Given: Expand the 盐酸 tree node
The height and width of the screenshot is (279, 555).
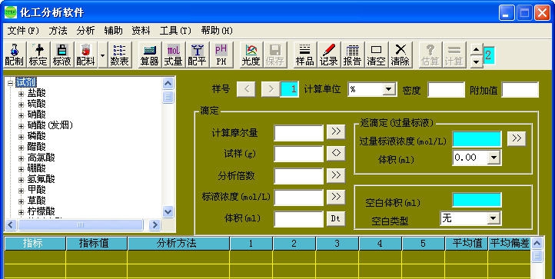Looking at the screenshot, I should (22, 95).
